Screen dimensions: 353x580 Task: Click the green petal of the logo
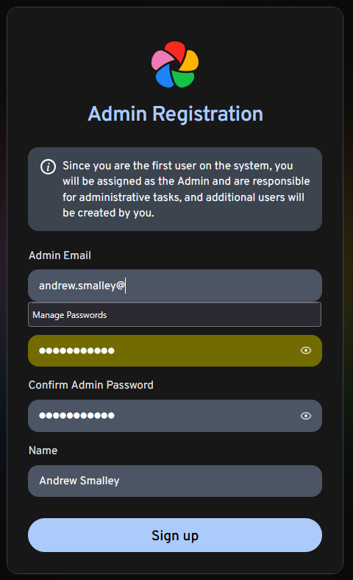183,79
